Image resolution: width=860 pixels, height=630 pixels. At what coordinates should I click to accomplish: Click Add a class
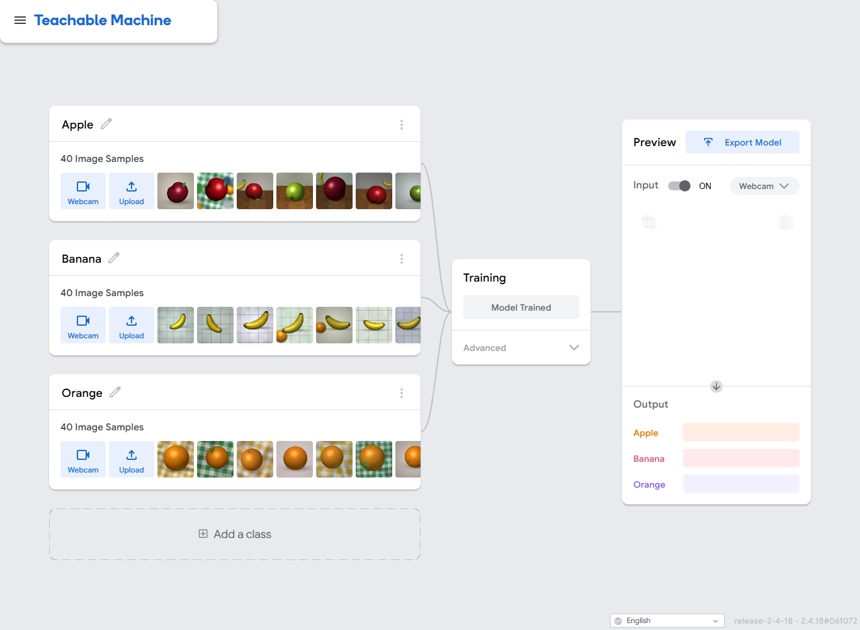tap(235, 534)
